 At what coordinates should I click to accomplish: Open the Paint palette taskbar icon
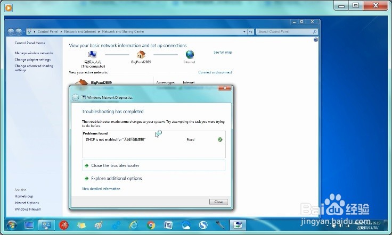point(99,225)
